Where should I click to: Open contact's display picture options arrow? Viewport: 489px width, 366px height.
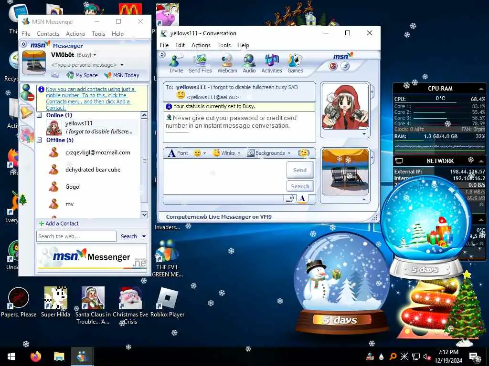click(364, 134)
